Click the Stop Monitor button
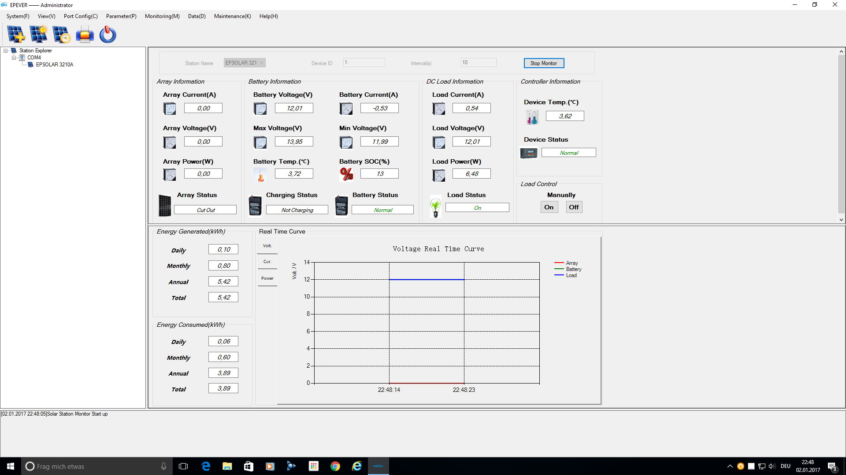 click(x=544, y=63)
